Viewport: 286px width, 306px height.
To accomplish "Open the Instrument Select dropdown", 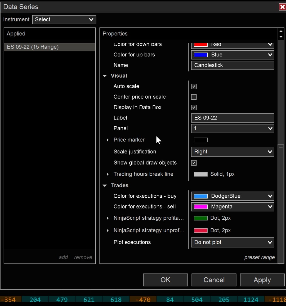I will click(x=64, y=20).
